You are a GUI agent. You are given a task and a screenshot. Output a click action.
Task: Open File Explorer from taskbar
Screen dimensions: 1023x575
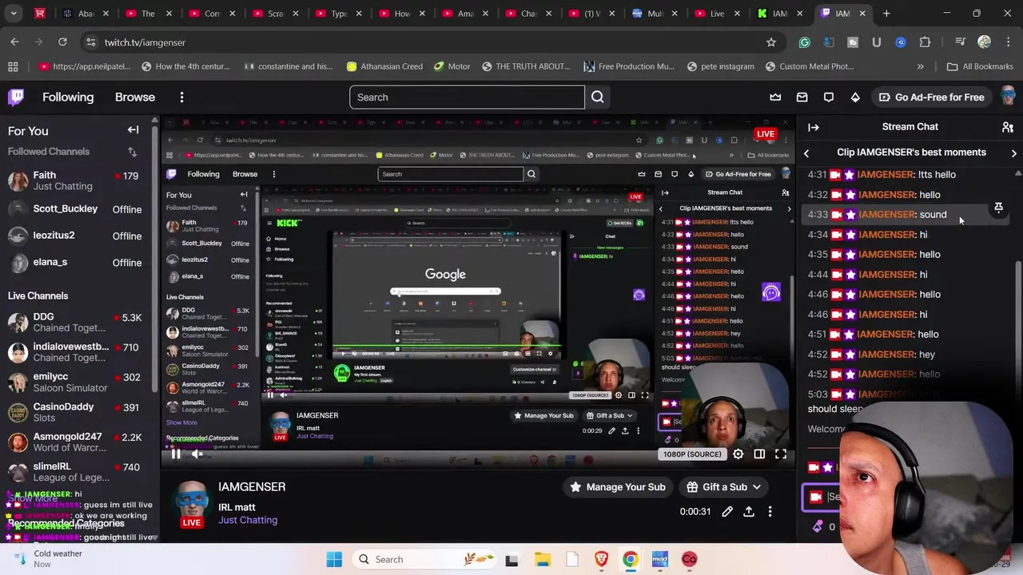coord(542,559)
